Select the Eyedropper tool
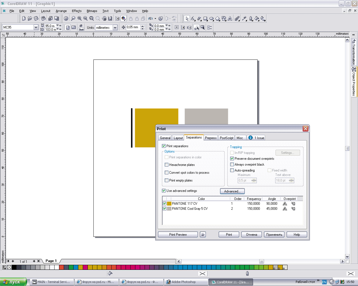 click(244, 19)
